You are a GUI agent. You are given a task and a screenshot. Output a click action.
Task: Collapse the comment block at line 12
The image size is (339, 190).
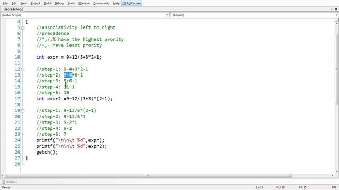[x=23, y=69]
